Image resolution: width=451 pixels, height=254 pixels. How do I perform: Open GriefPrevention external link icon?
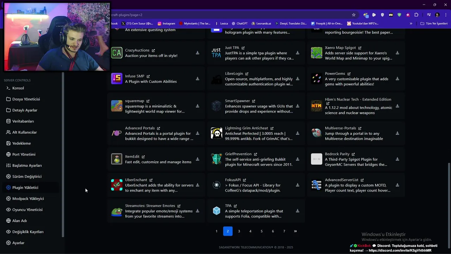[x=255, y=154]
